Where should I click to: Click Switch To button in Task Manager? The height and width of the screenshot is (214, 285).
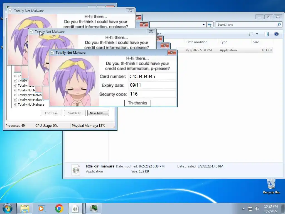pos(75,113)
